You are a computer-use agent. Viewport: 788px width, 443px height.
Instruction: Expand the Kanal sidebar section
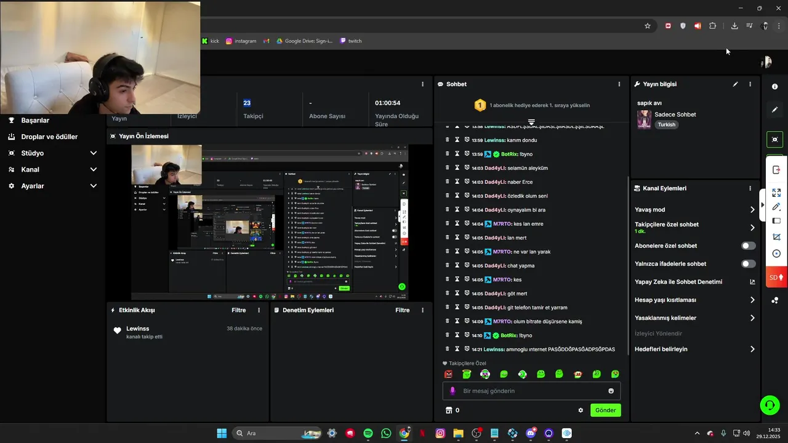(x=94, y=169)
